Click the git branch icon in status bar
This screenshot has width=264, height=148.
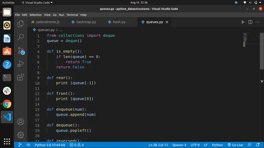coord(20,145)
